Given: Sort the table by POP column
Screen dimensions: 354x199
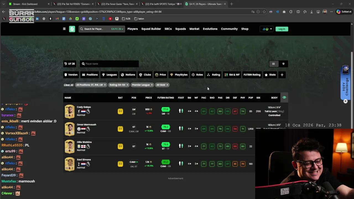Looking at the screenshot, I should (x=251, y=98).
